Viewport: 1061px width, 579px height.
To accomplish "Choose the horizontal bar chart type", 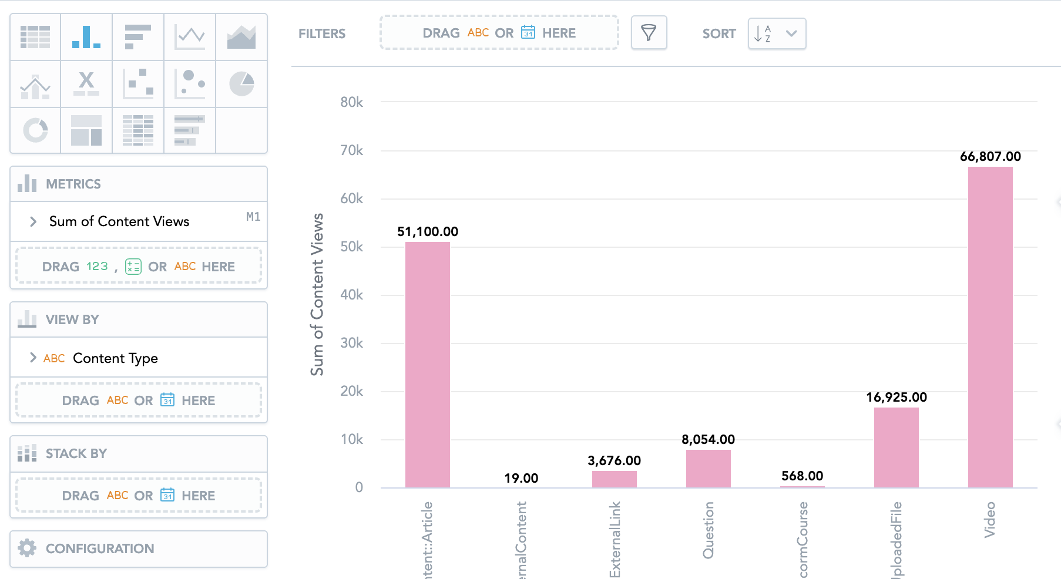I will [138, 37].
